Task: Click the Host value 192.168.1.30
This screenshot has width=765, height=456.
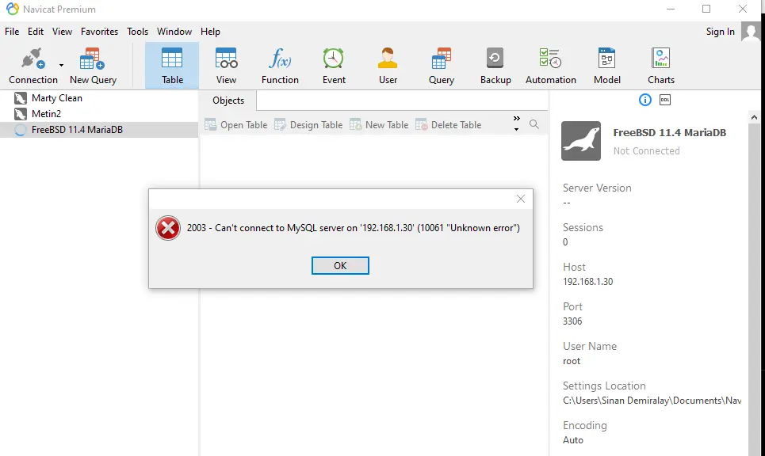Action: [x=588, y=282]
